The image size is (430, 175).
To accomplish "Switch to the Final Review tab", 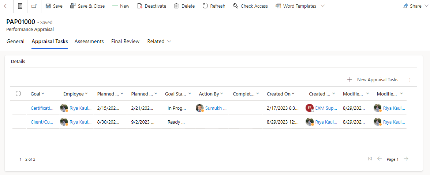I will (x=125, y=42).
